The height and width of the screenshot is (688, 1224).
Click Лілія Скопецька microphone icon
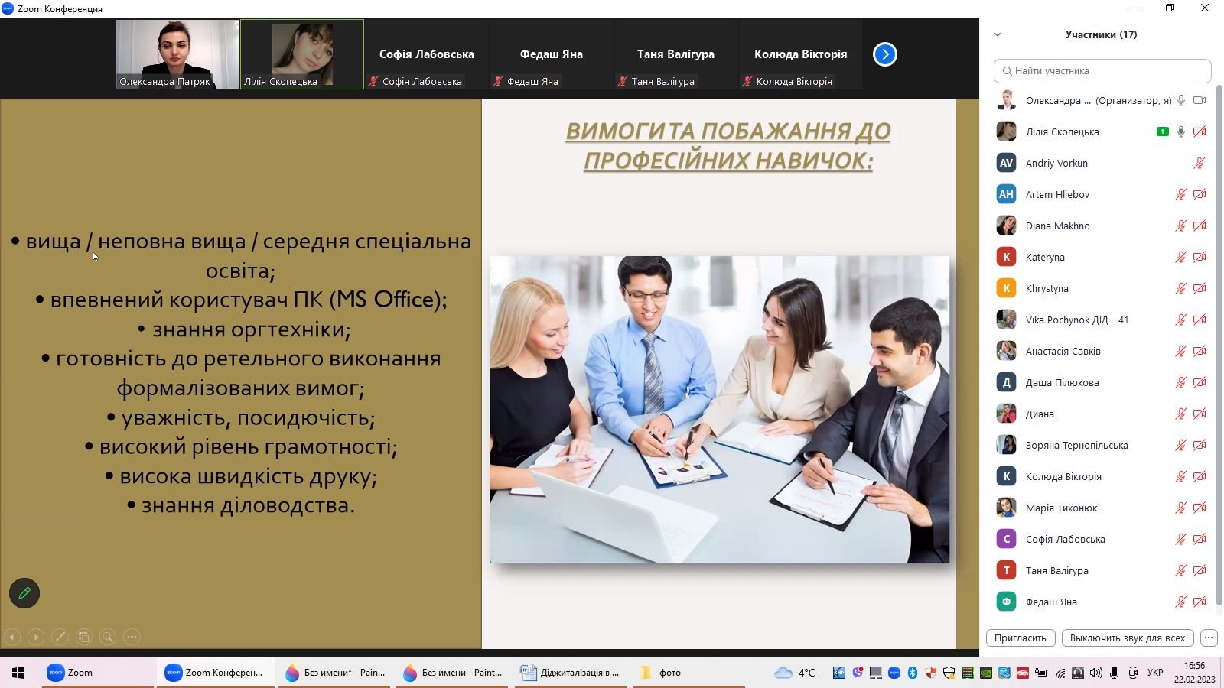coord(1181,131)
